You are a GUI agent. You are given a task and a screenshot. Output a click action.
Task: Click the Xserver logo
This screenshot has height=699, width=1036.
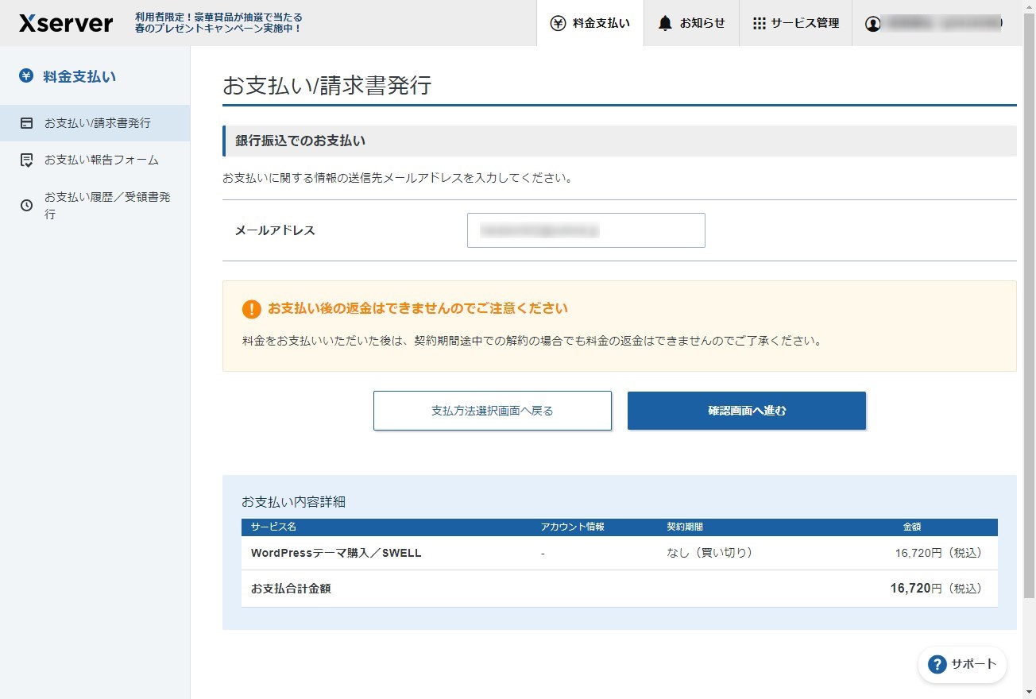65,23
